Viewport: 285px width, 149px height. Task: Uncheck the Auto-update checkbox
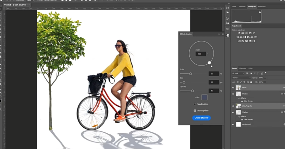195,110
